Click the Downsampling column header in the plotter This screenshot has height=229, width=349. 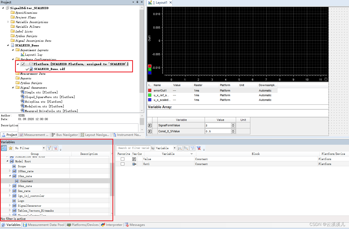click(x=268, y=85)
